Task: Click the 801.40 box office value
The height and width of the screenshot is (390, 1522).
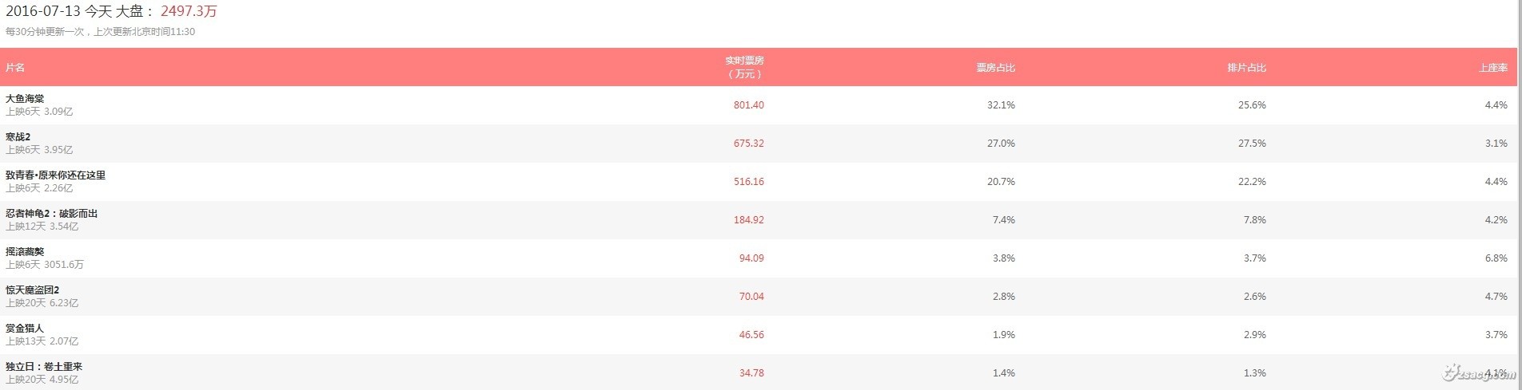Action: (x=748, y=105)
